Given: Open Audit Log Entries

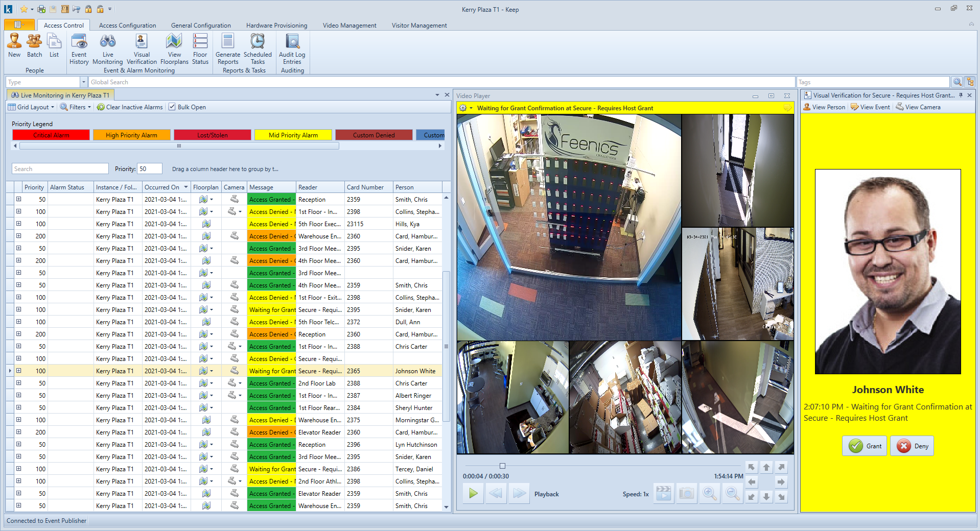Looking at the screenshot, I should coord(292,49).
